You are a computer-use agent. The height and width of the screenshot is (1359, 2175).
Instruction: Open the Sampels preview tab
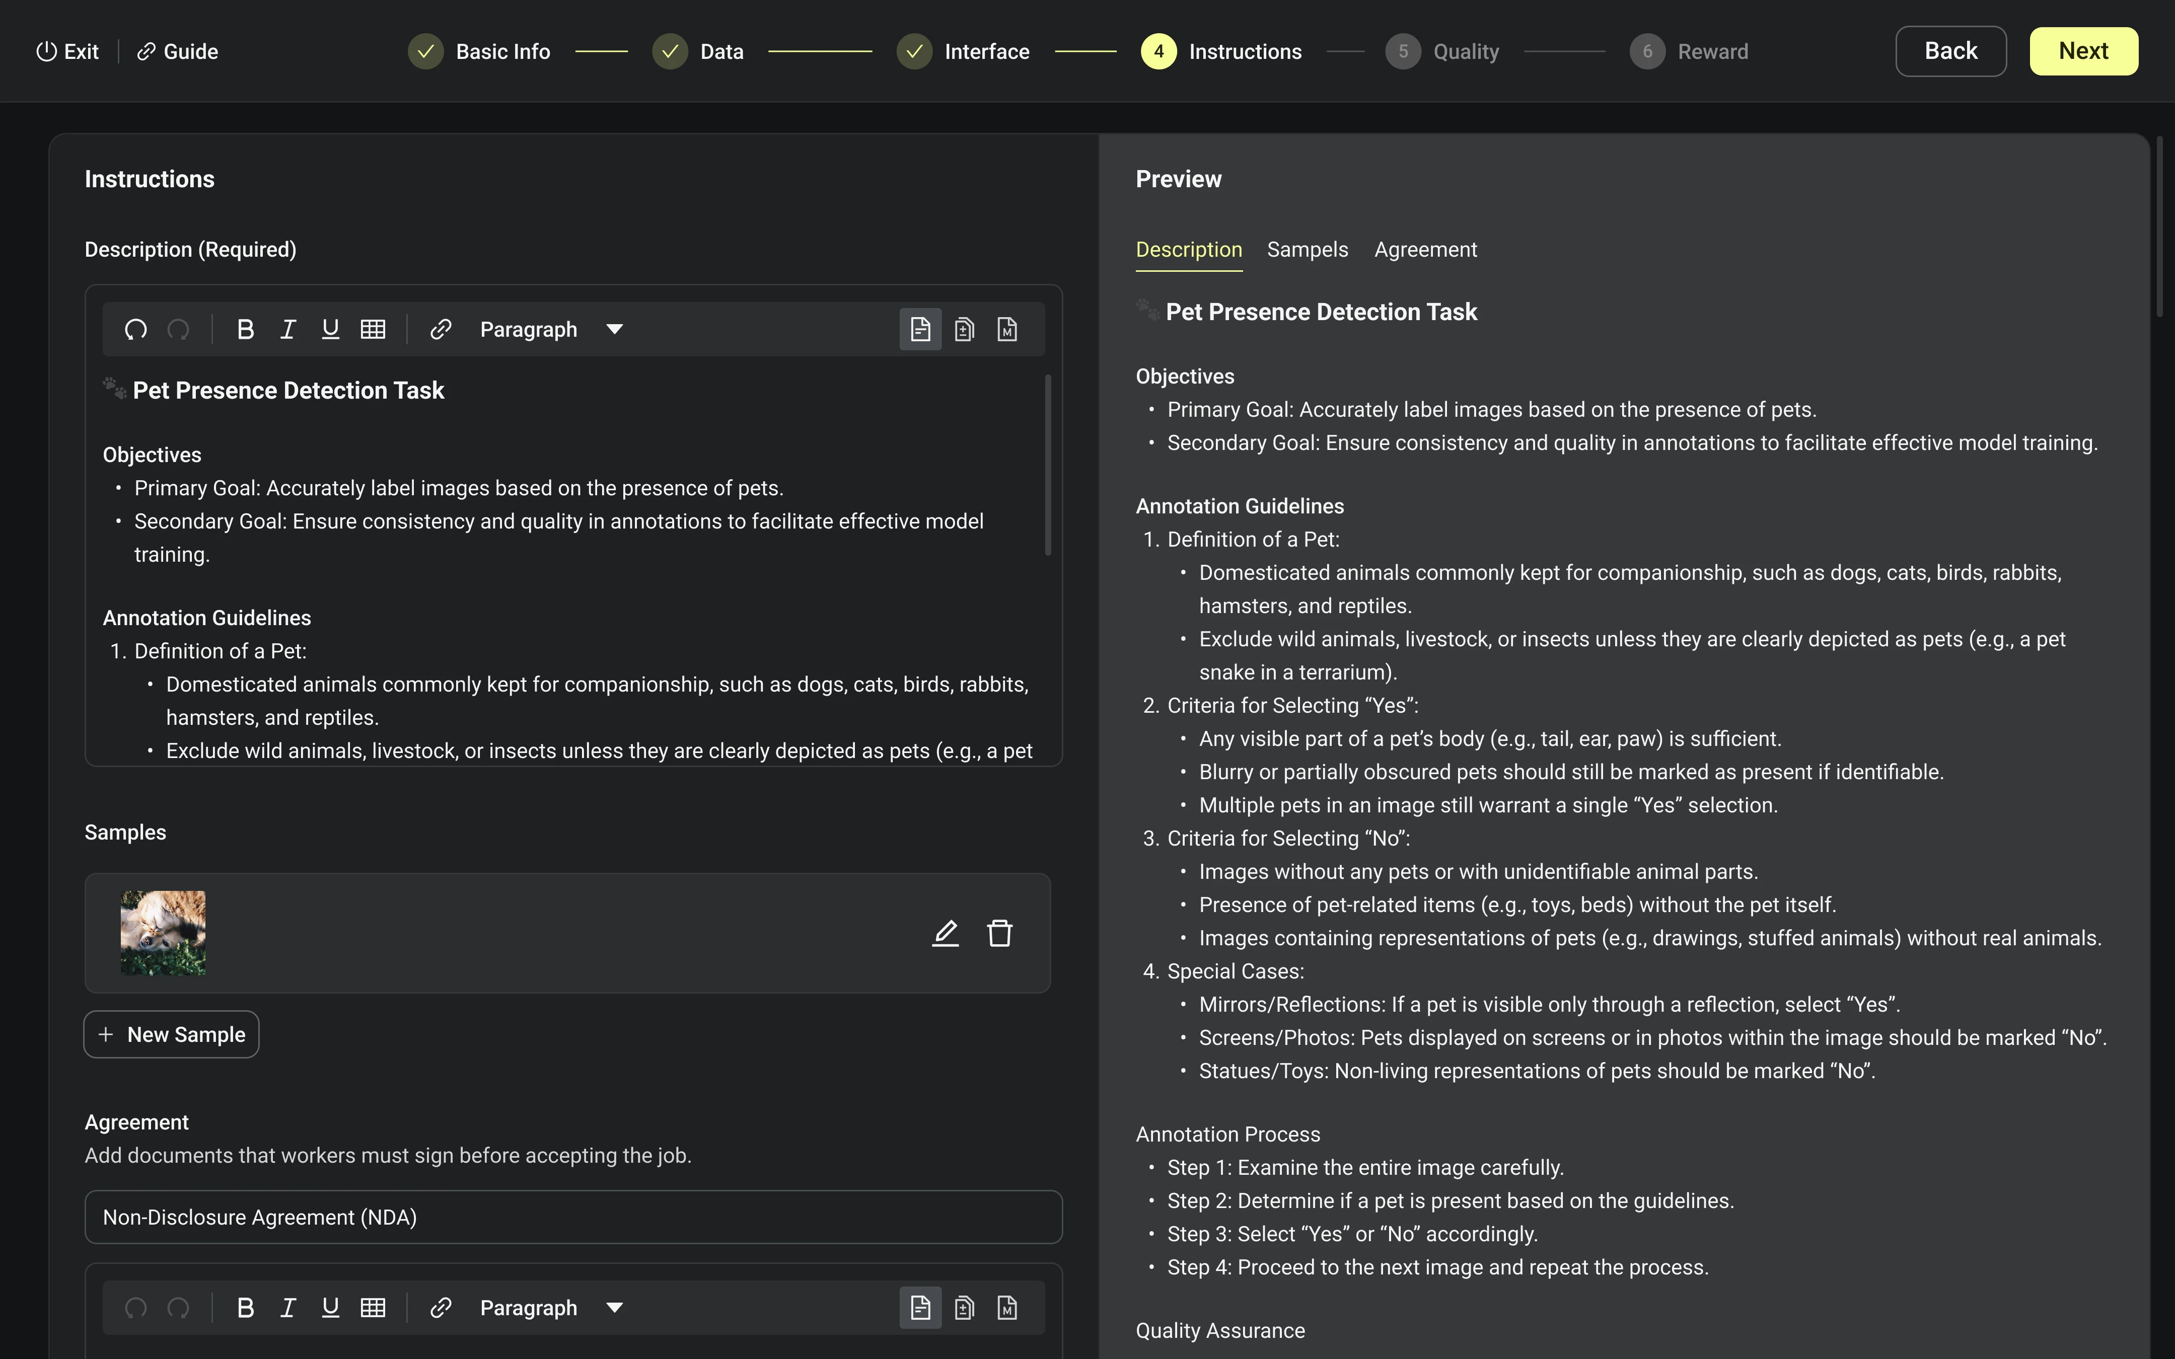point(1307,250)
